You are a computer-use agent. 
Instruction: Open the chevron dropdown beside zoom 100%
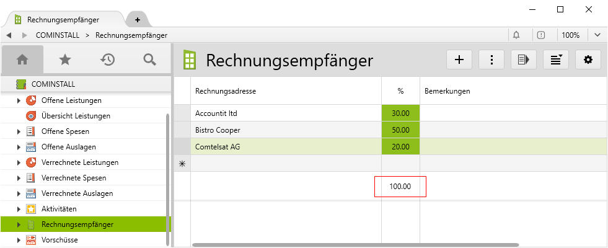[597, 35]
